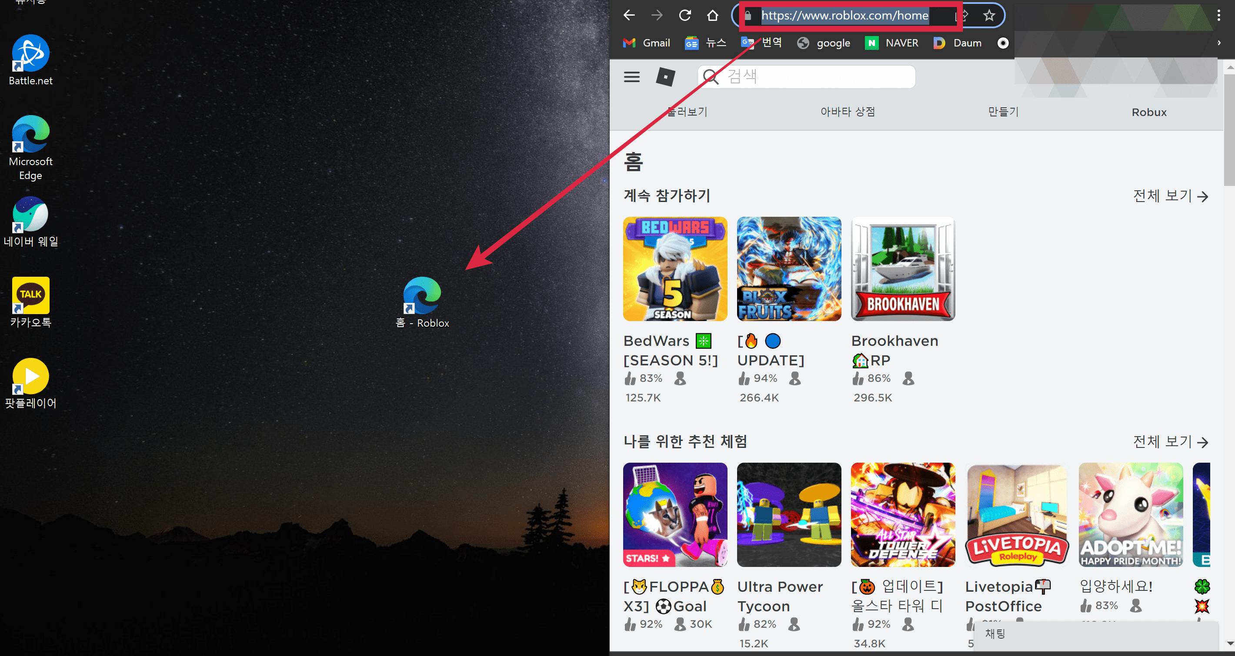Open the 아바타 상점 tab

[x=848, y=112]
